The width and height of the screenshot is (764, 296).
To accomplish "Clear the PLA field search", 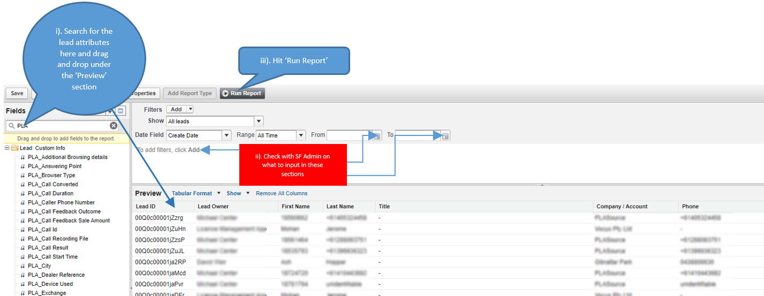I will (114, 126).
